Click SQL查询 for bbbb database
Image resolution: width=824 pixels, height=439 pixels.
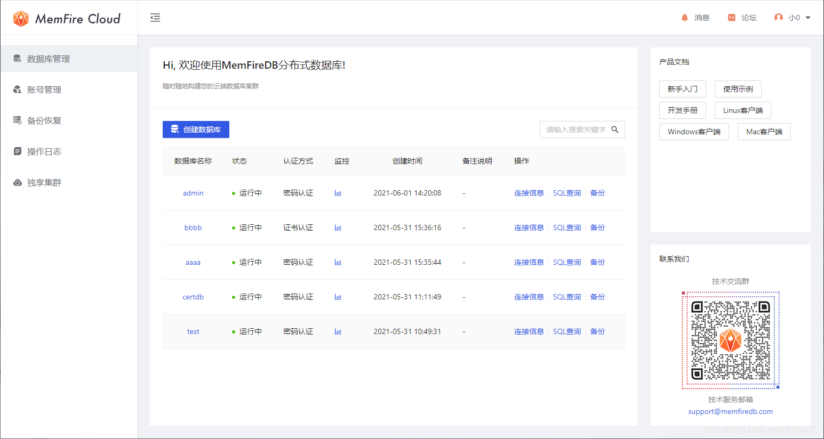click(567, 227)
